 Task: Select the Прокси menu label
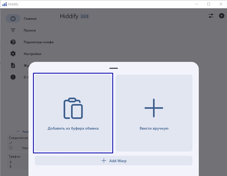[30, 30]
